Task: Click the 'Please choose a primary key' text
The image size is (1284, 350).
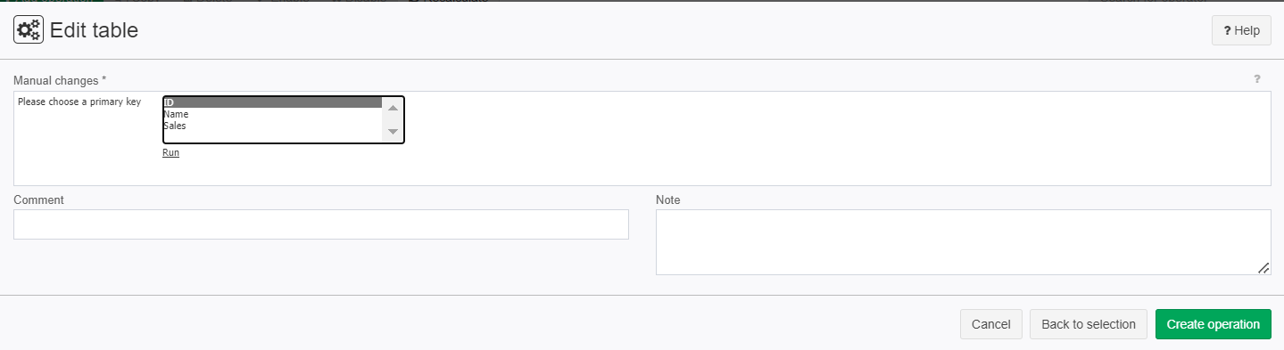Action: point(79,102)
